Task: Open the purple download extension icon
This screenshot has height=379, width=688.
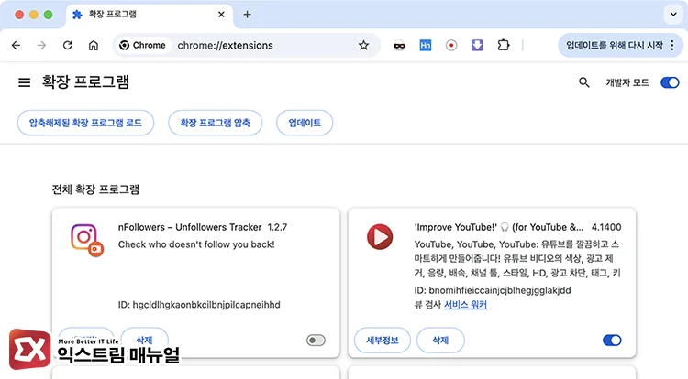Action: (x=477, y=45)
